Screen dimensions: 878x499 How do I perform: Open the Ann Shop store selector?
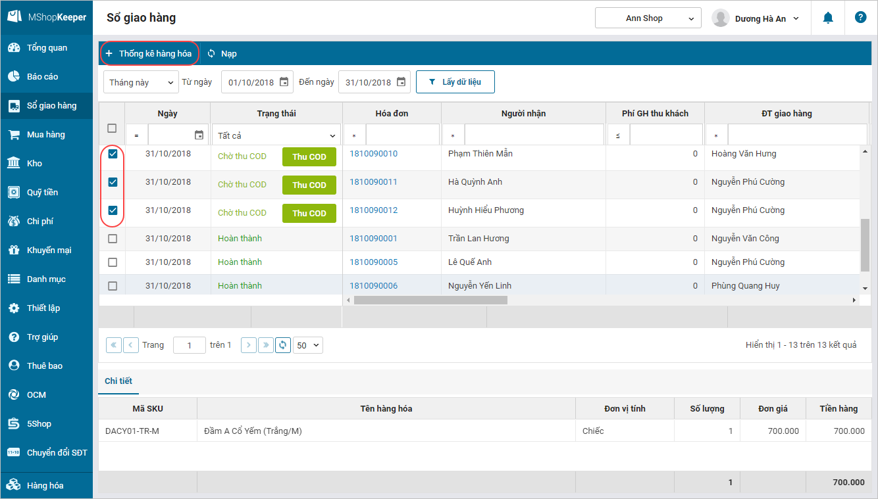click(x=648, y=18)
